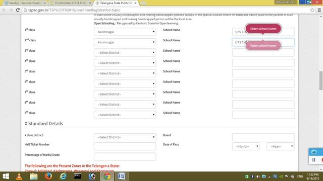
Task: Open Firefox from the taskbar
Action: 48,176
